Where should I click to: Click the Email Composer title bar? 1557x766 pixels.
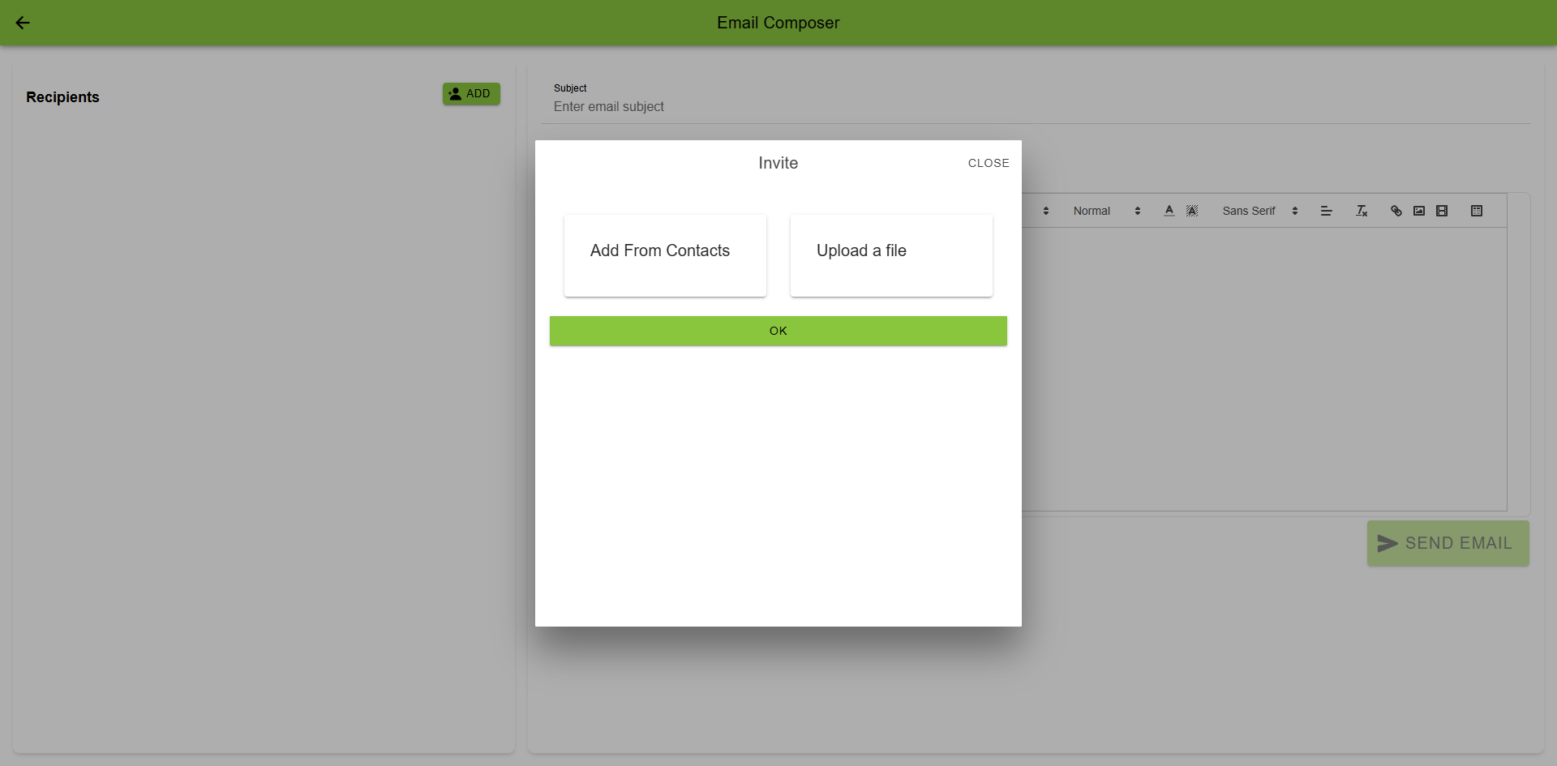pyautogui.click(x=778, y=23)
